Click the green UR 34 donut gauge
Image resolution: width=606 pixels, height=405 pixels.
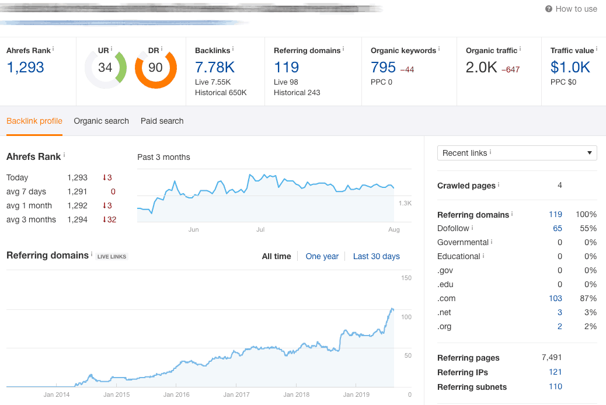point(106,68)
